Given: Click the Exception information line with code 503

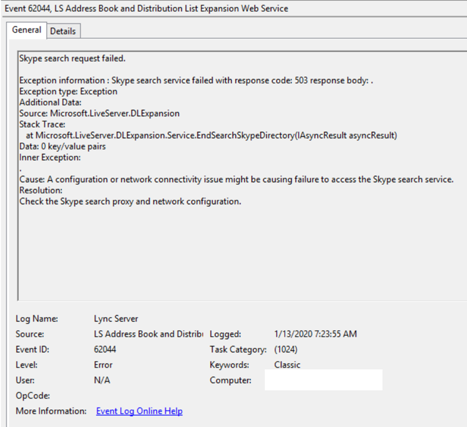Looking at the screenshot, I should 196,81.
